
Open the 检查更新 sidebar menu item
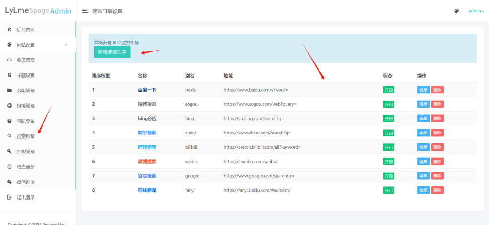point(26,167)
